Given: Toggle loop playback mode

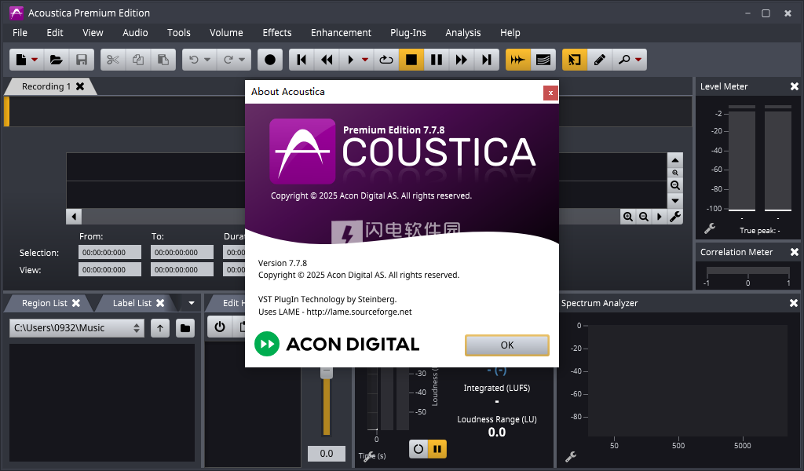Looking at the screenshot, I should (386, 60).
